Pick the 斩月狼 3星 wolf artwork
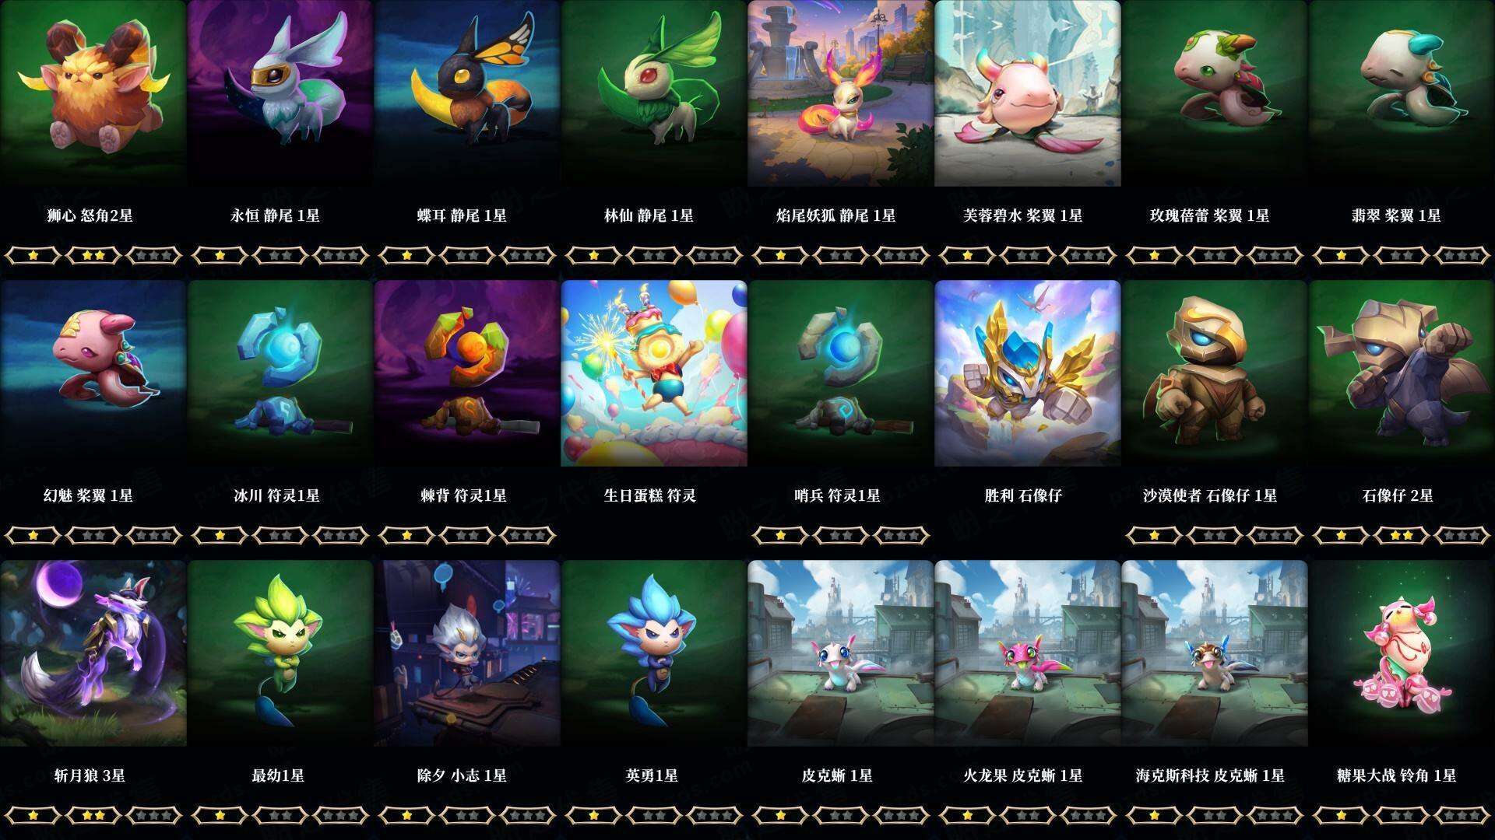1495x840 pixels. pyautogui.click(x=93, y=653)
